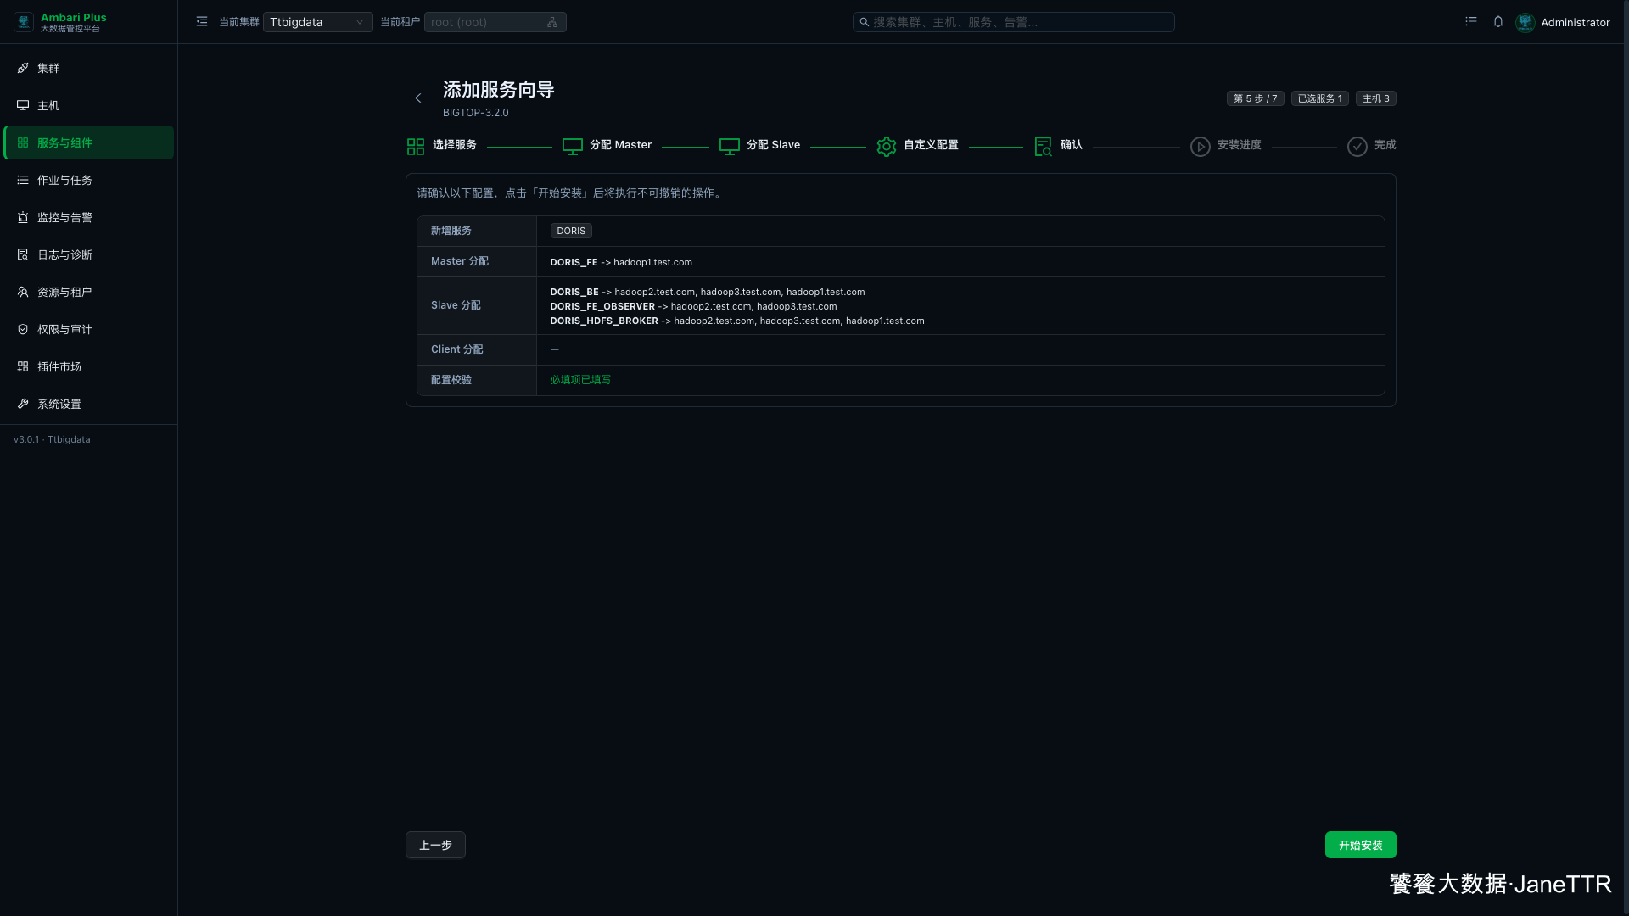Click the monitor icon beside 主机
Viewport: 1629px width, 916px height.
[23, 105]
